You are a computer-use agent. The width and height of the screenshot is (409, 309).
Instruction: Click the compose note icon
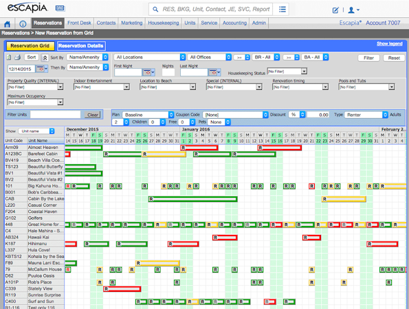(335, 10)
